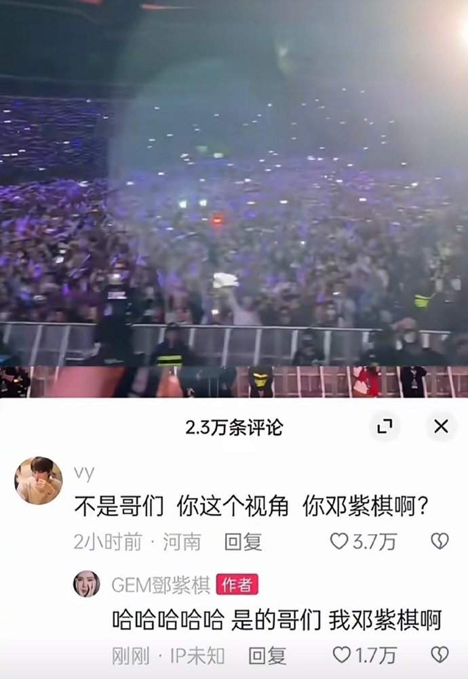Screen dimensions: 468x679
Task: Tap the concert video to pause it
Action: coord(234,199)
